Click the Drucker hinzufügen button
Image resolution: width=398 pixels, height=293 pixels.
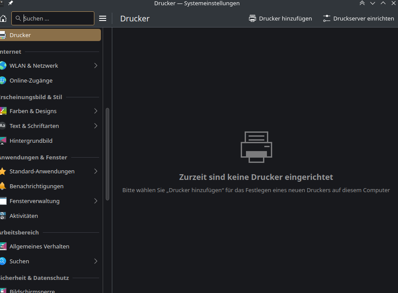point(280,18)
